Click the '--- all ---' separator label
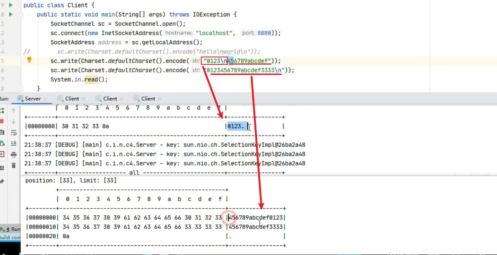Image resolution: width=497 pixels, height=255 pixels. (x=134, y=173)
